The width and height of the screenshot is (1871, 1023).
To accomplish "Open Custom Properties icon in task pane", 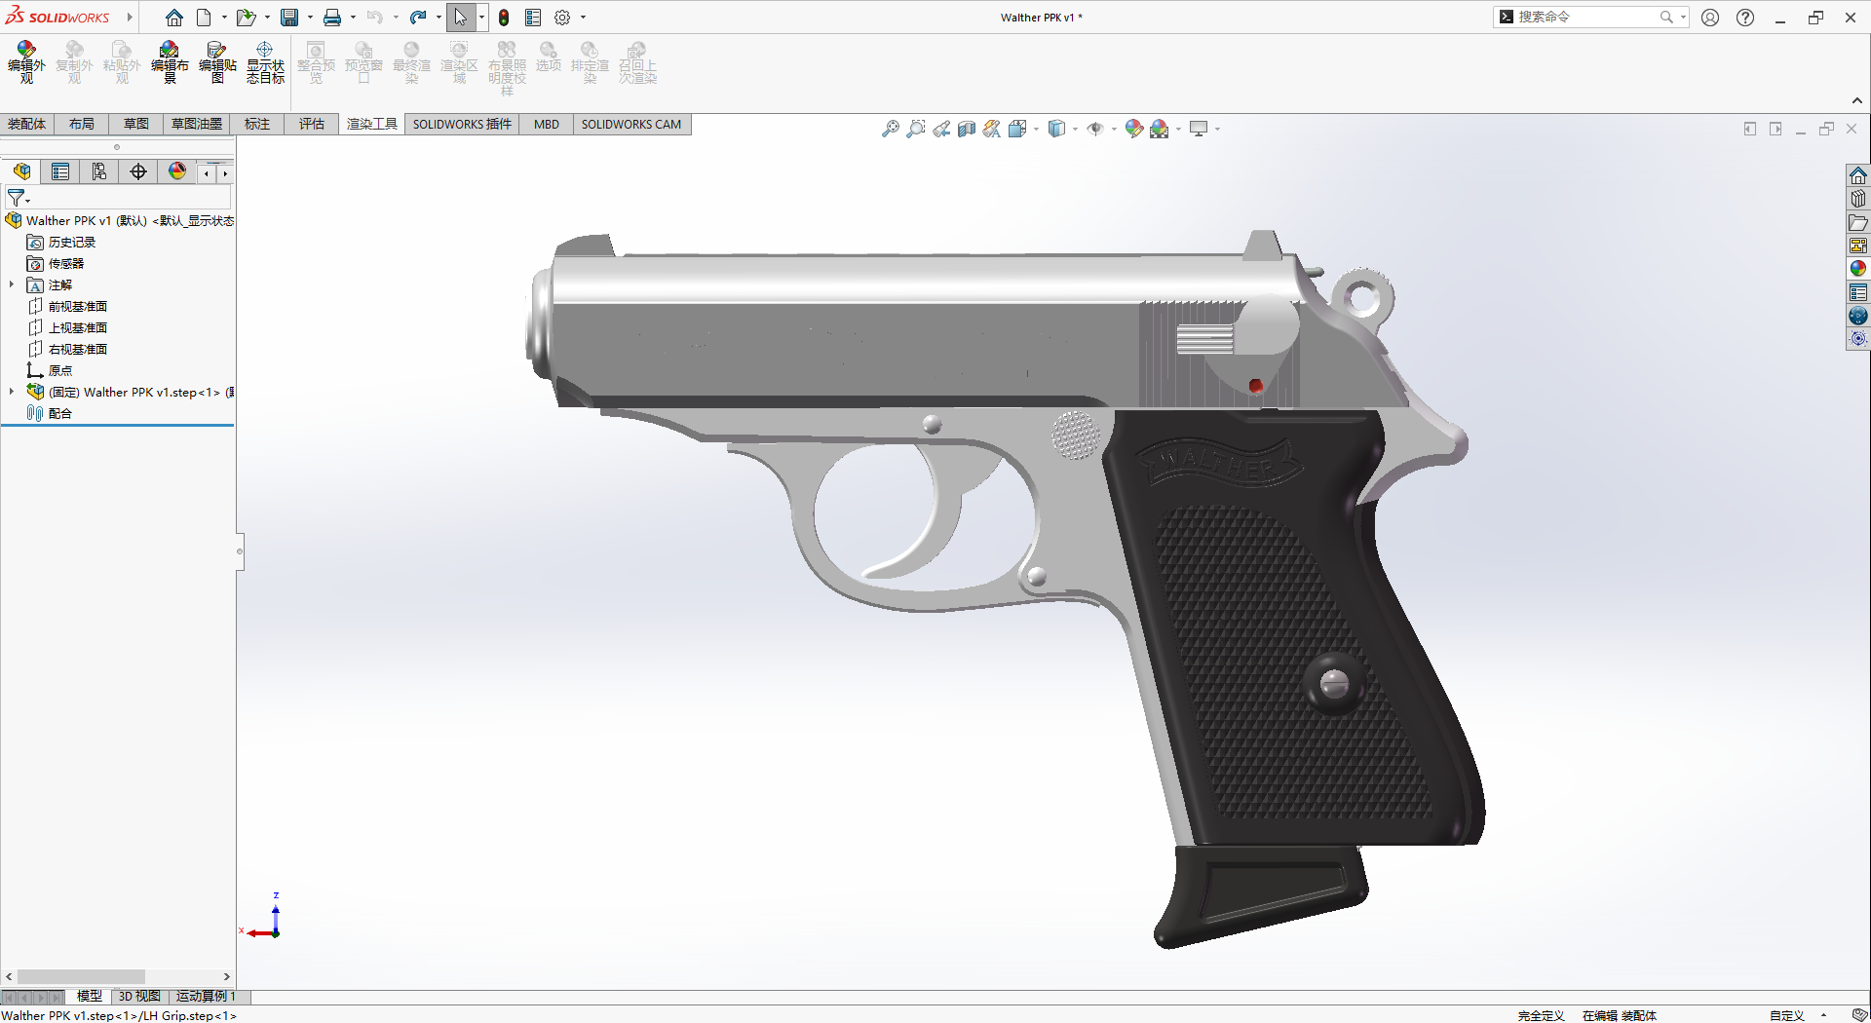I will [x=1858, y=292].
